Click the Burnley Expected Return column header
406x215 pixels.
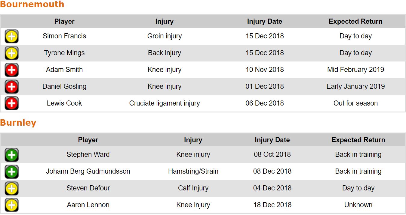[x=358, y=140]
